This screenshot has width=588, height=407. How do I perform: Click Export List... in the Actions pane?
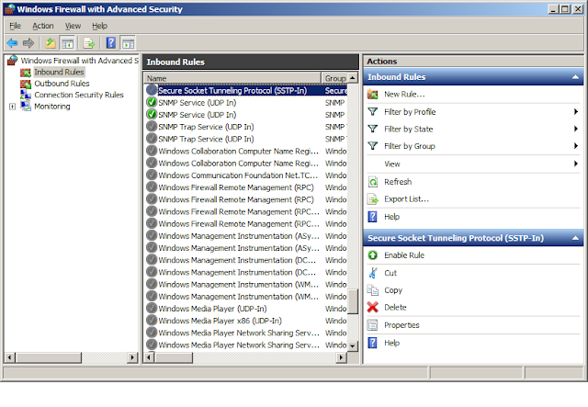406,199
